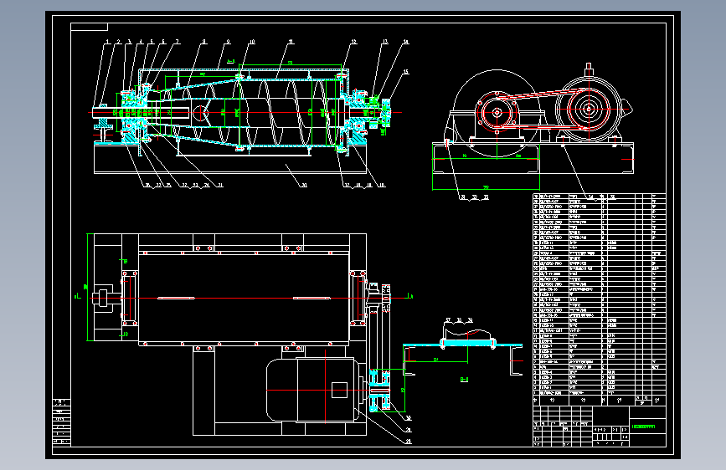Click part callout number 7
The width and height of the screenshot is (726, 470).
pyautogui.click(x=177, y=42)
